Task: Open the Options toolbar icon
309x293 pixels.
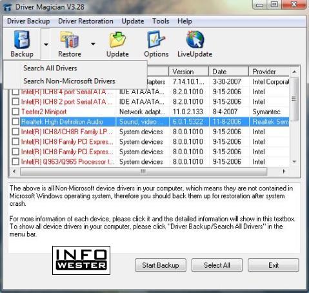Action: [156, 39]
